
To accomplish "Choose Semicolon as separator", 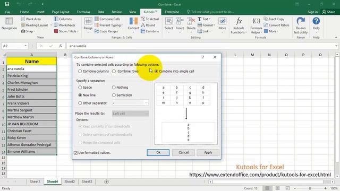I will [122, 95].
